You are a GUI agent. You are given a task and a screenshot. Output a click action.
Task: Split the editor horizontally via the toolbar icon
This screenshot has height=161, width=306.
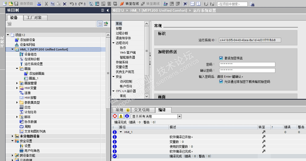pyautogui.click(x=192, y=4)
